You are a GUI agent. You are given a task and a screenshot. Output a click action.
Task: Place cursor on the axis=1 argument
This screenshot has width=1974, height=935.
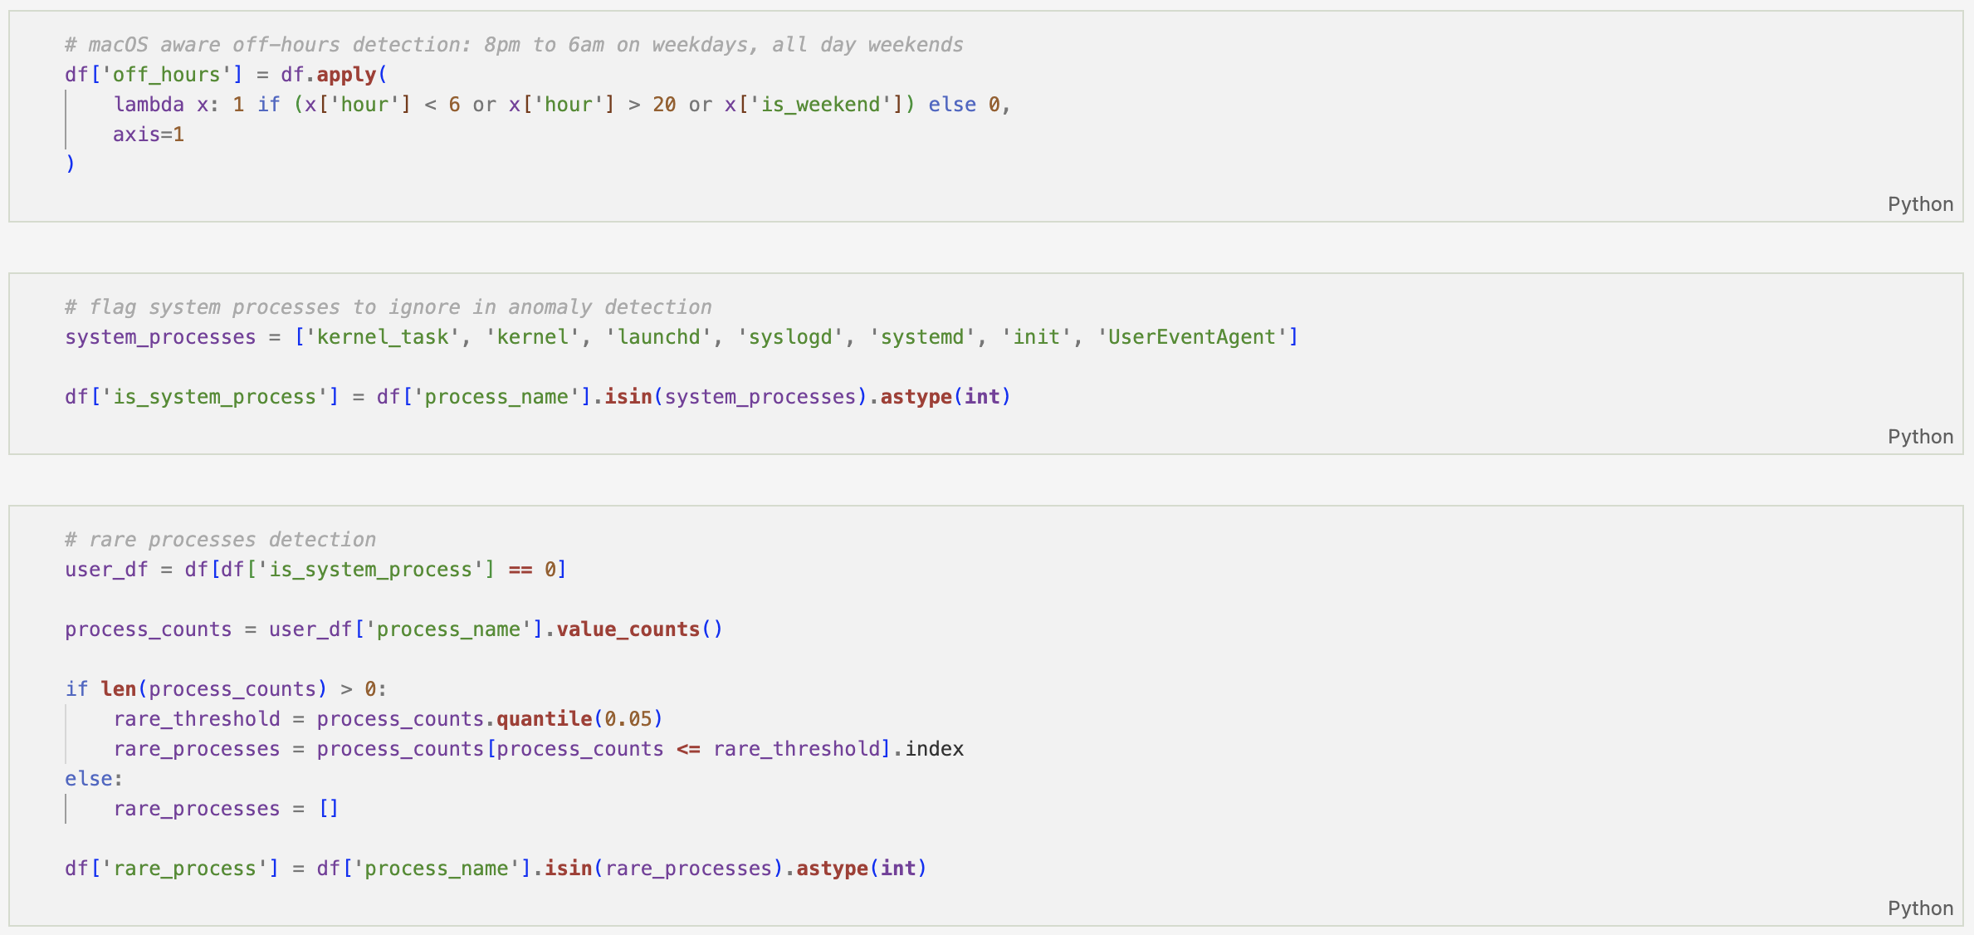[149, 135]
